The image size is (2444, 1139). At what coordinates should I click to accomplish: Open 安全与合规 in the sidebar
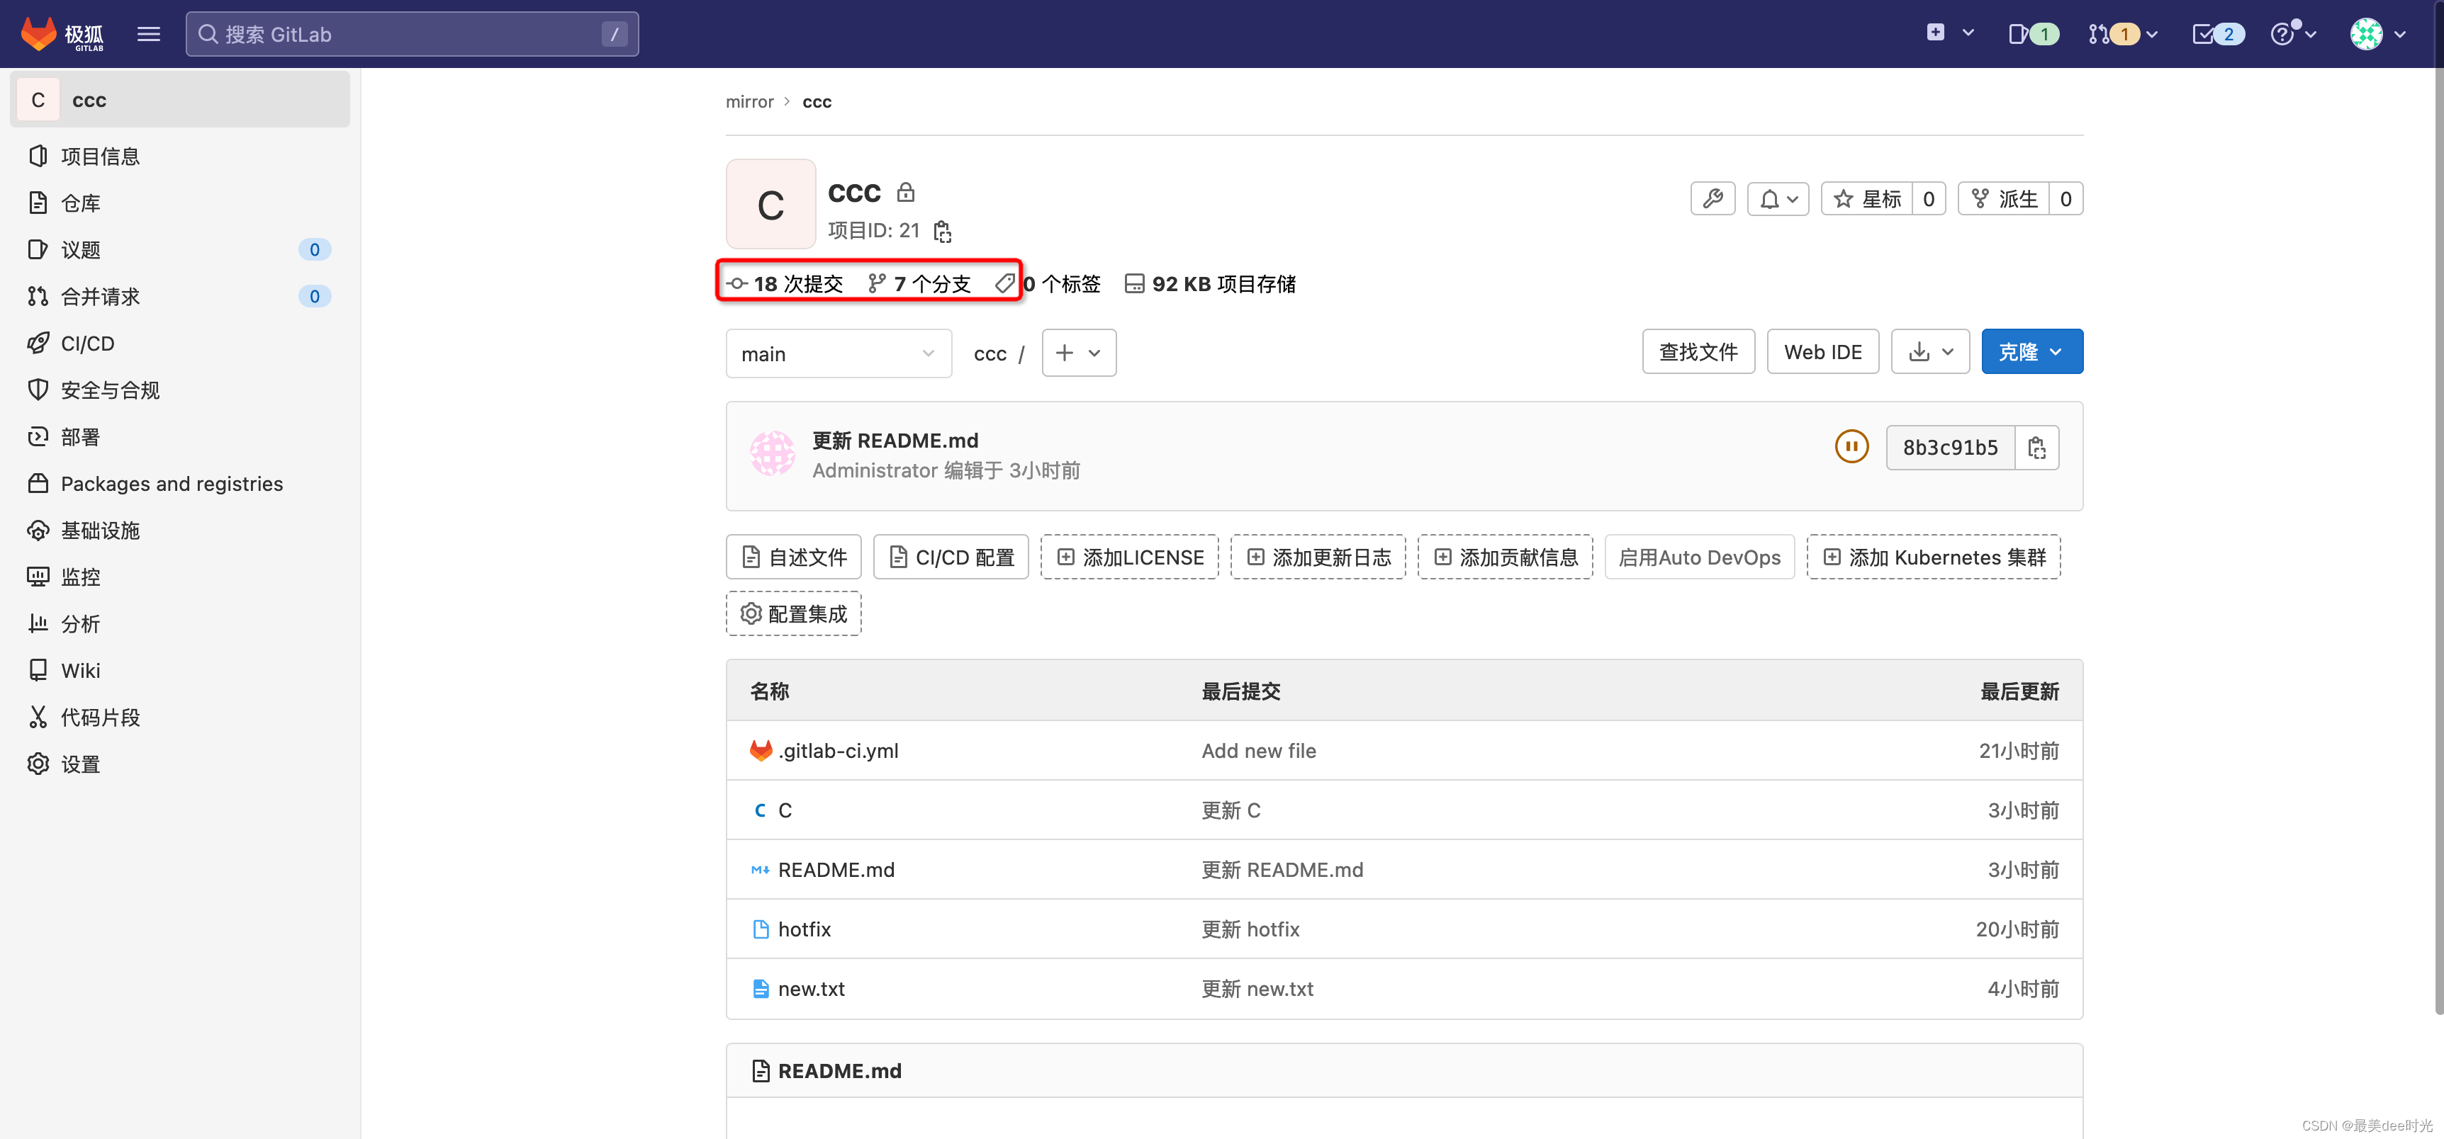point(110,390)
